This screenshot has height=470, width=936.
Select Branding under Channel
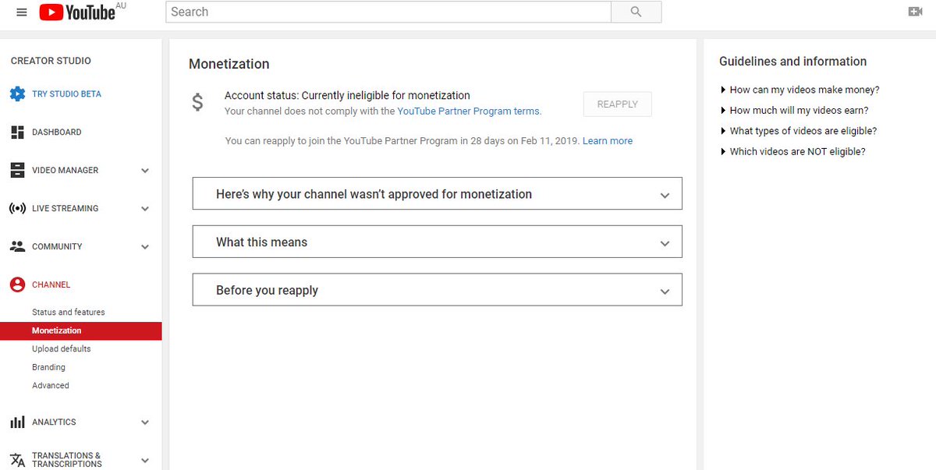(48, 368)
